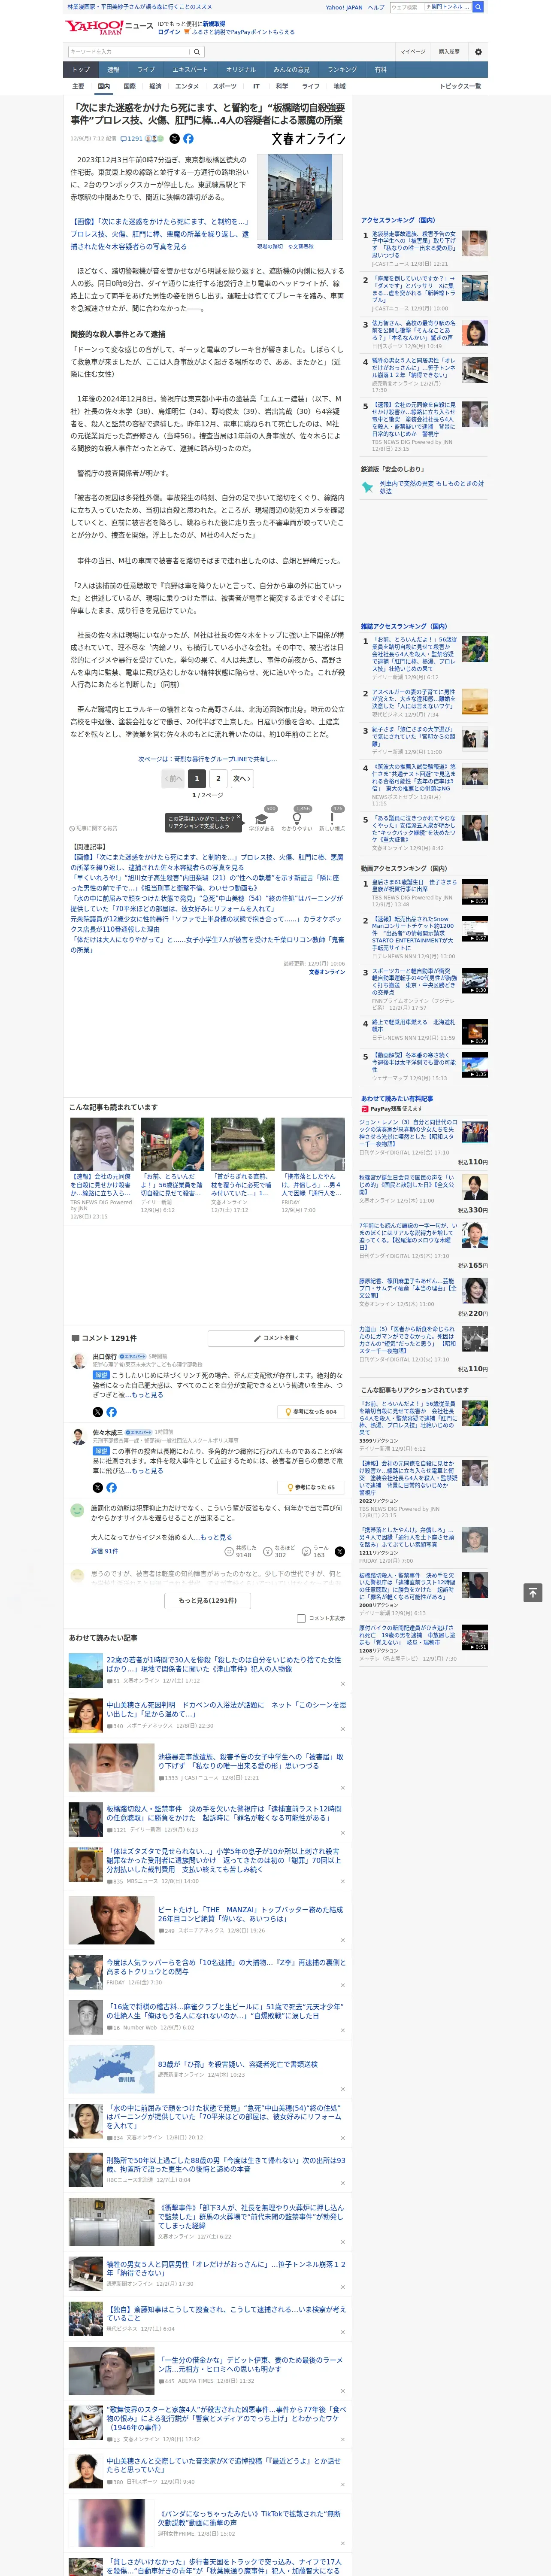Close the reaction tooltip with its X
551x2576 pixels.
pyautogui.click(x=239, y=818)
